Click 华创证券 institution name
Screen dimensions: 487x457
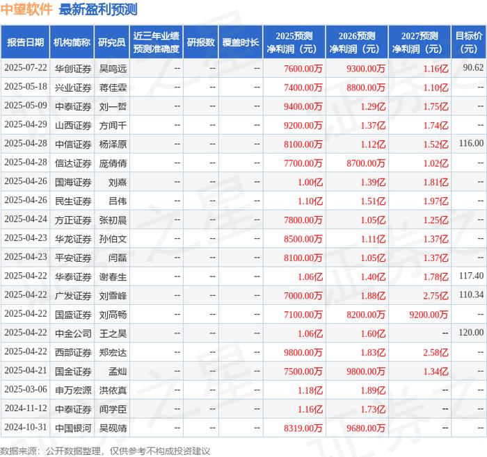click(x=73, y=69)
